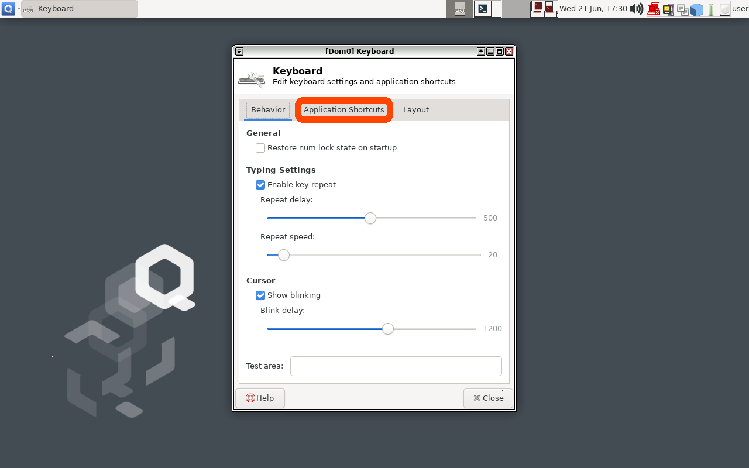Viewport: 749px width, 468px height.
Task: Minimize the Keyboard window
Action: coord(490,51)
